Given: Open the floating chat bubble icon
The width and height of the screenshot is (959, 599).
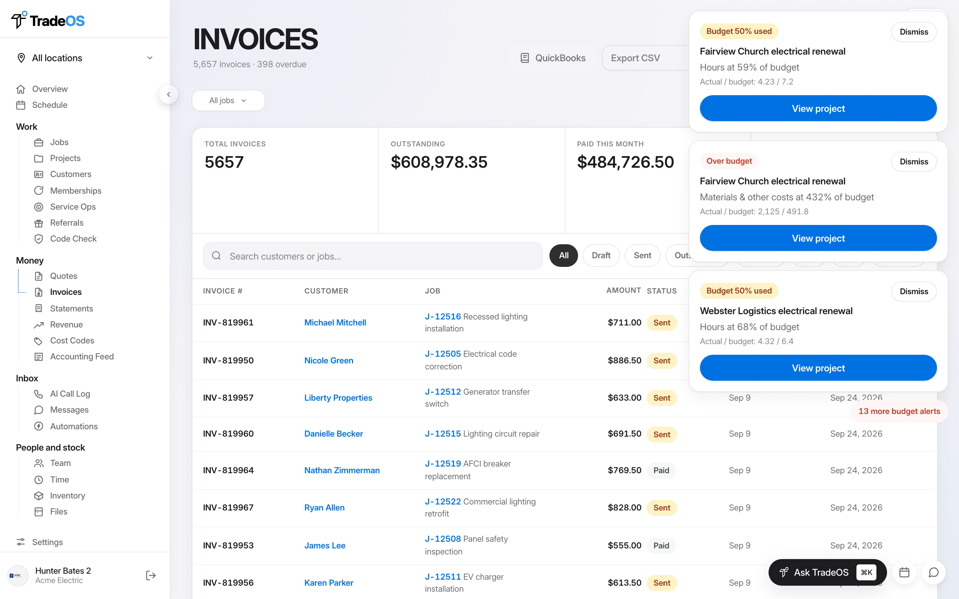Looking at the screenshot, I should click(x=934, y=572).
